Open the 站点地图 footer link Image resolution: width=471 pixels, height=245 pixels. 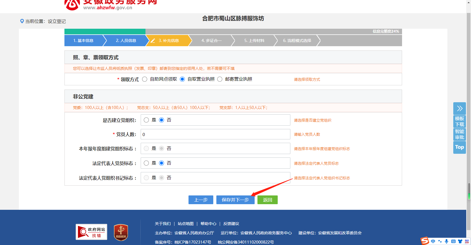[x=186, y=224]
